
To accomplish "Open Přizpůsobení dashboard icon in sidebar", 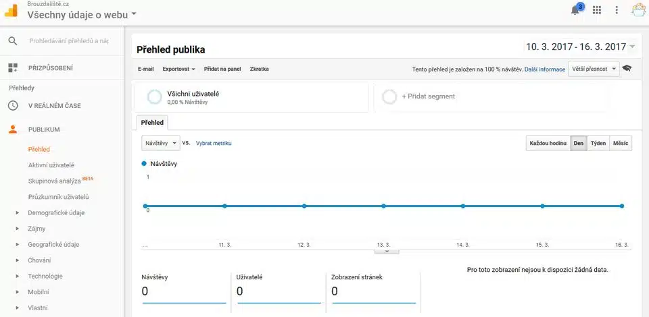I will pos(13,68).
